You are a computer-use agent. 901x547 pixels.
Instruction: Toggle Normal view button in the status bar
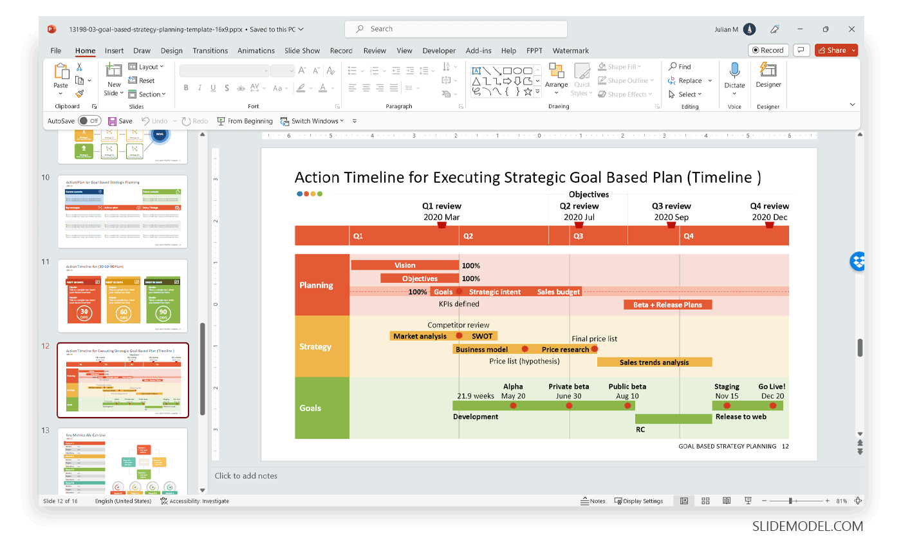coord(684,501)
